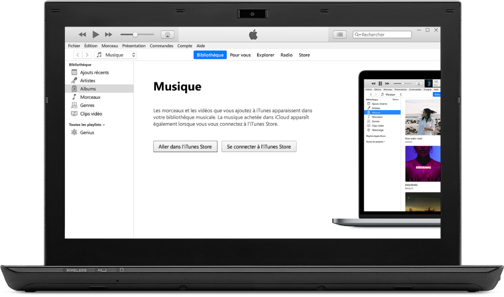Click the music note icon beside Musique
Screen dimensions: 504x297
click(99, 55)
